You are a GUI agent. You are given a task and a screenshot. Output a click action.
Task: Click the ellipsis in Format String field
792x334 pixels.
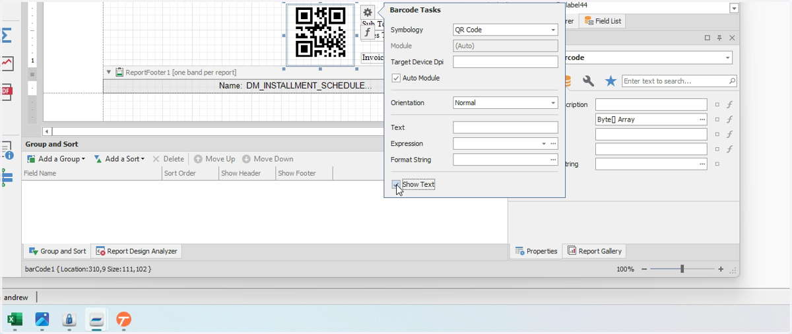click(x=553, y=160)
